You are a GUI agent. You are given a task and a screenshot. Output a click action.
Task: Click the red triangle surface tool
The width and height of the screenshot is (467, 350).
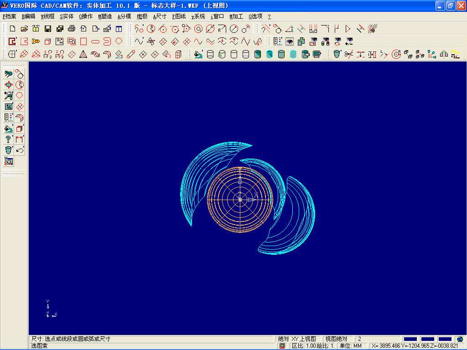(83, 54)
